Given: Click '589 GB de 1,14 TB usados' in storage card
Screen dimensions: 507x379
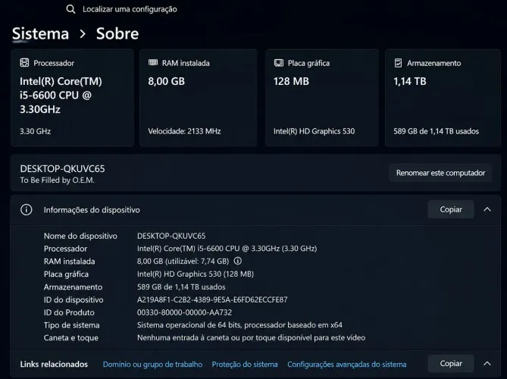Looking at the screenshot, I should (437, 131).
